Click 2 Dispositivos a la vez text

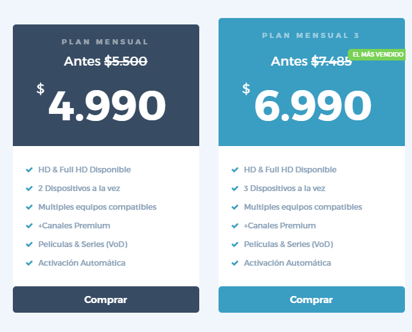79,189
